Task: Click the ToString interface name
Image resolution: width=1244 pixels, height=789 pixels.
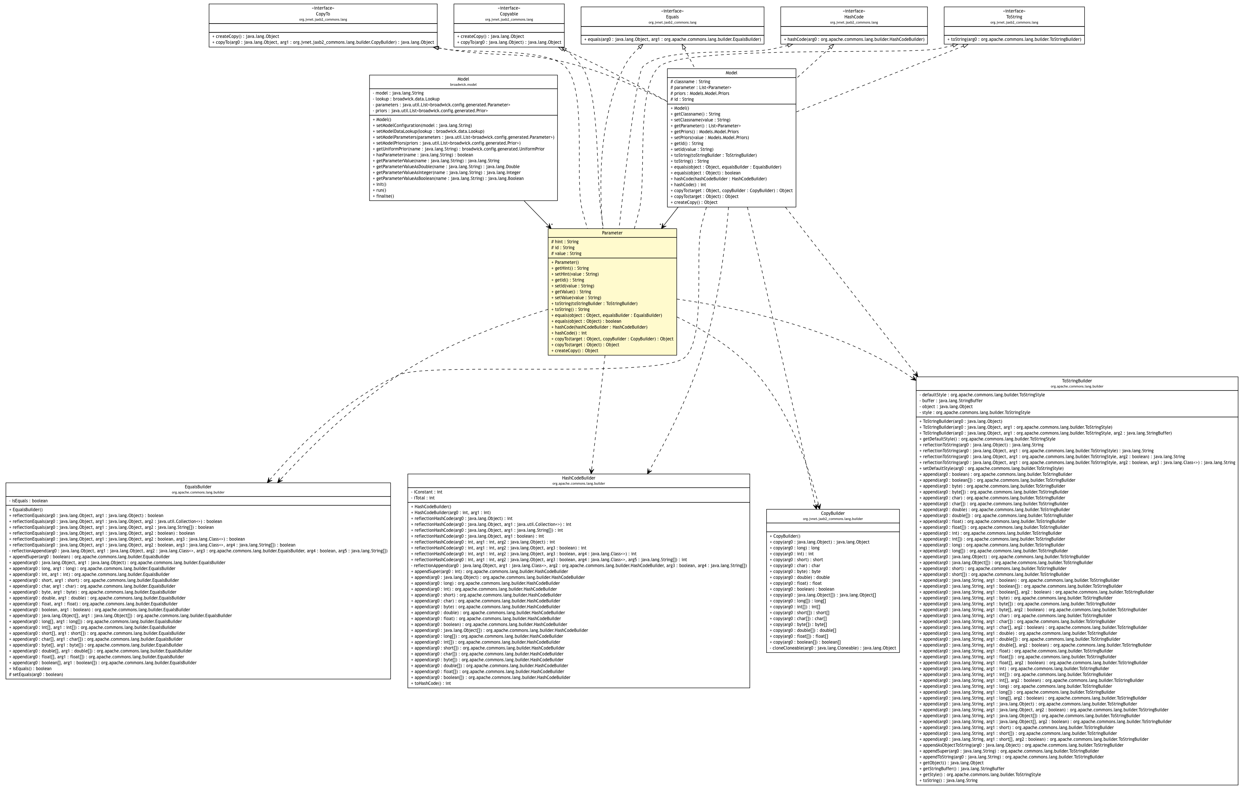Action: pyautogui.click(x=1014, y=17)
